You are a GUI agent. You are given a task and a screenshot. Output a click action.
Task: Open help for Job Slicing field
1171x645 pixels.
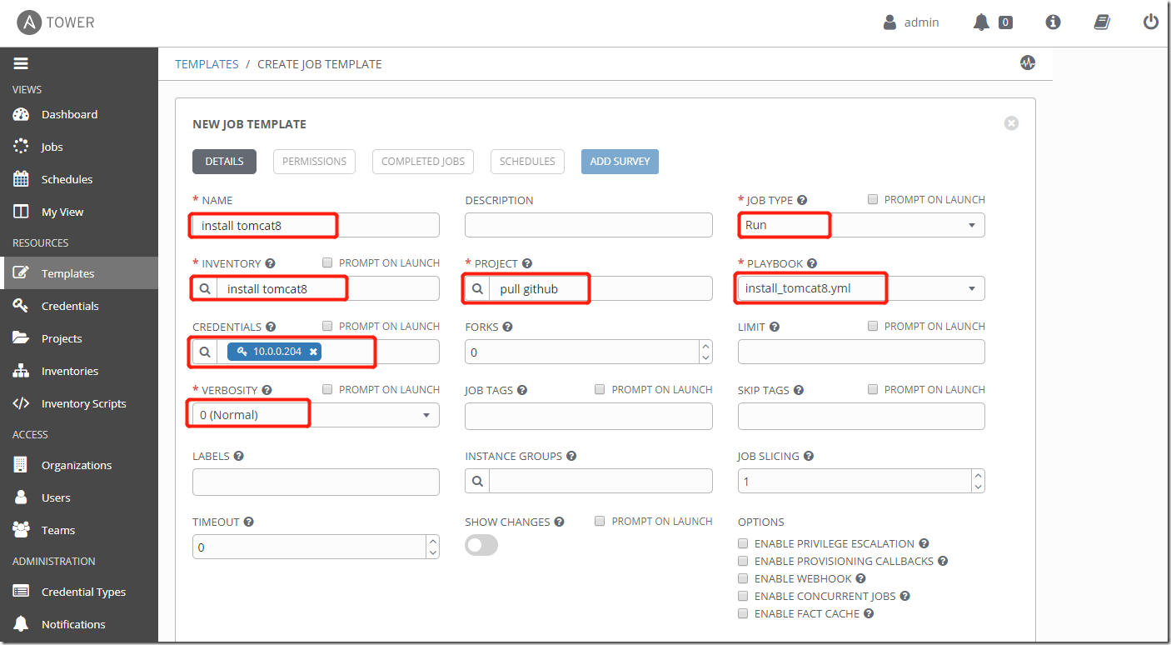pos(809,456)
